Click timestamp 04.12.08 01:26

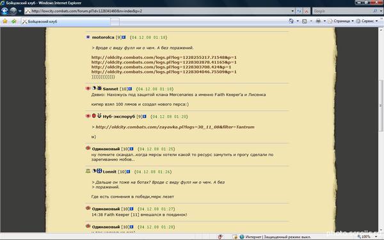point(153,172)
